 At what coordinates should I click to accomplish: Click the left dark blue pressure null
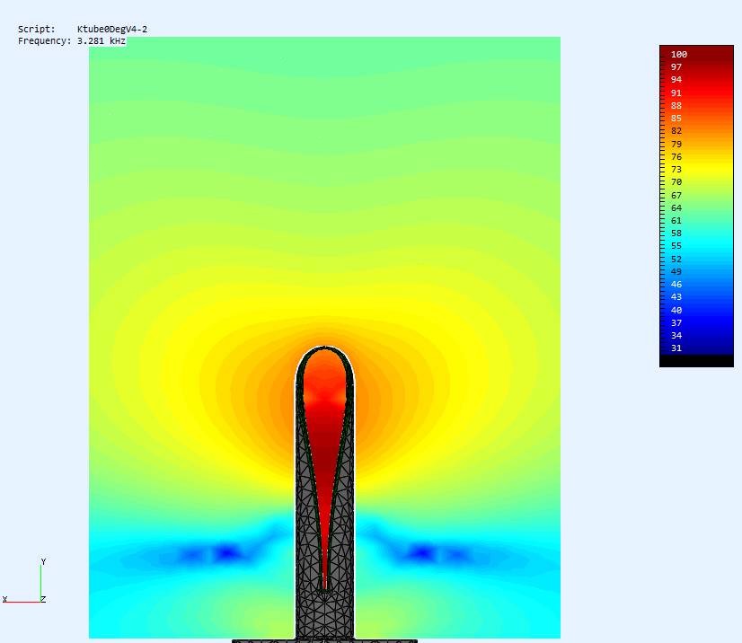pyautogui.click(x=226, y=552)
